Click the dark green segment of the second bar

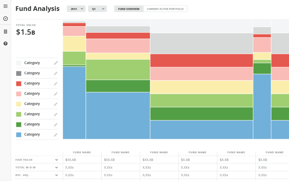coord(118,86)
